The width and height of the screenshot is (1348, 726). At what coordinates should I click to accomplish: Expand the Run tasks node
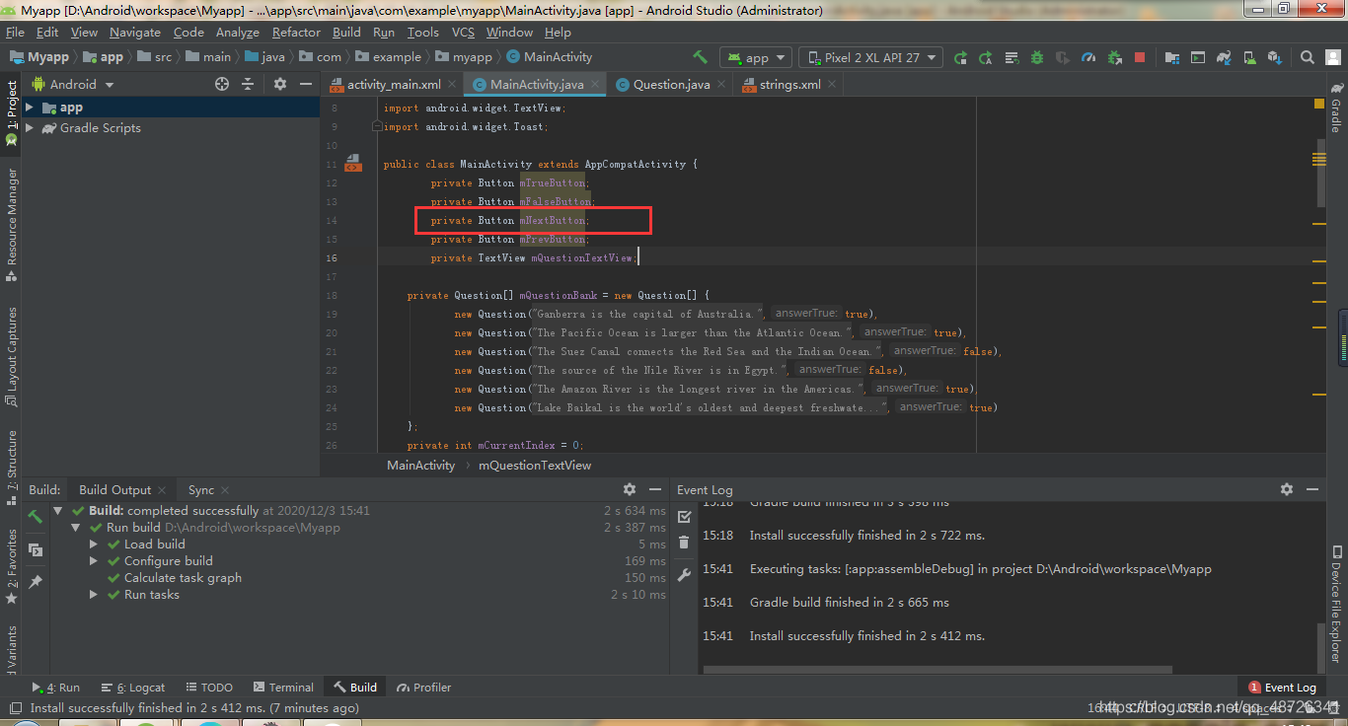coord(93,595)
